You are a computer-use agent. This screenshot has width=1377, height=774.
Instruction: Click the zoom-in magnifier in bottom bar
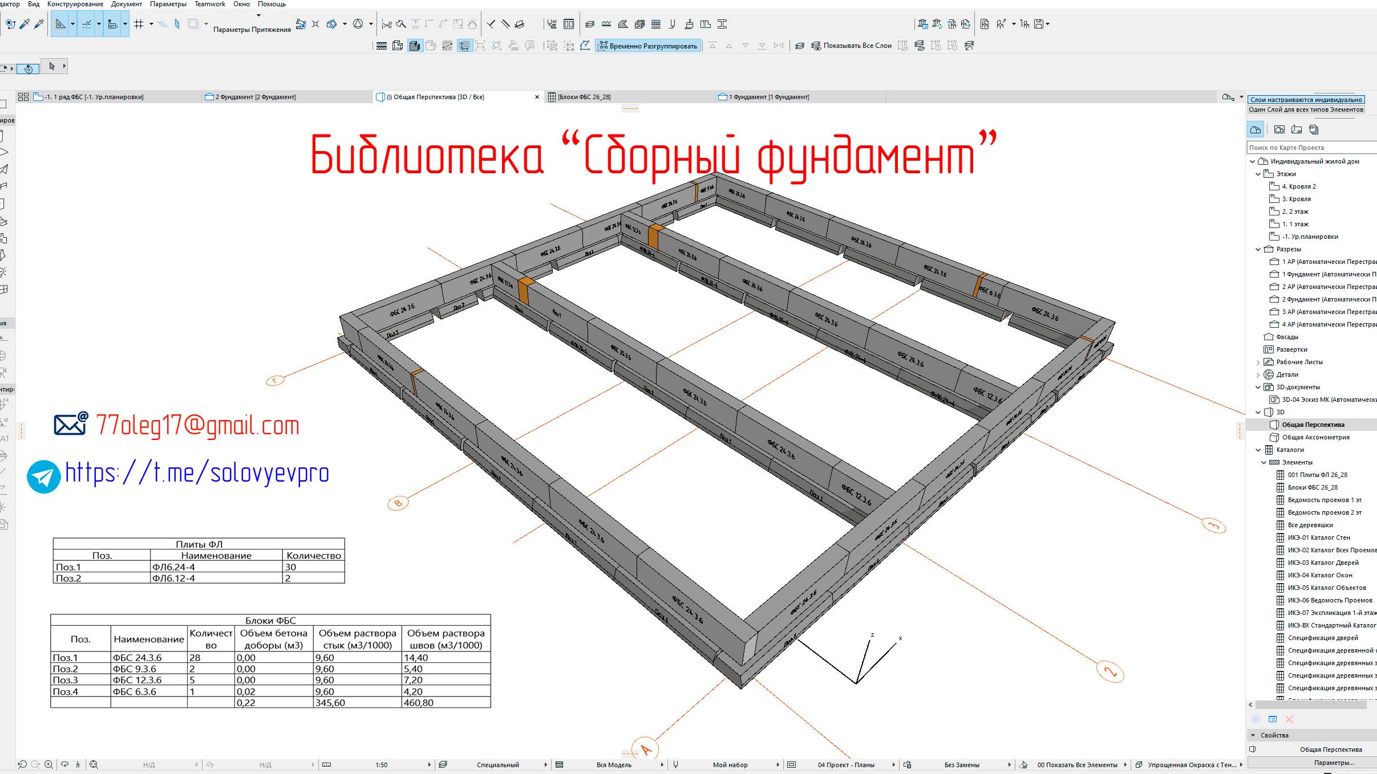coord(49,764)
